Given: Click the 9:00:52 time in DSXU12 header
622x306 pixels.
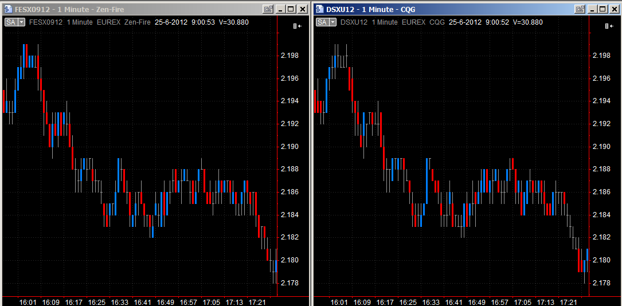Looking at the screenshot, I should [497, 22].
